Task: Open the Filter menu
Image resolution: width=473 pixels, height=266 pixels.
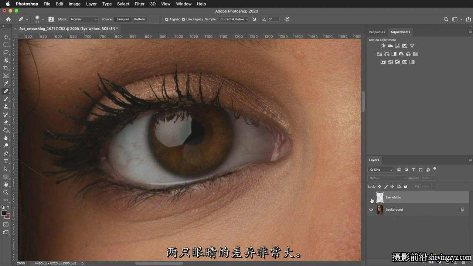Action: point(140,4)
